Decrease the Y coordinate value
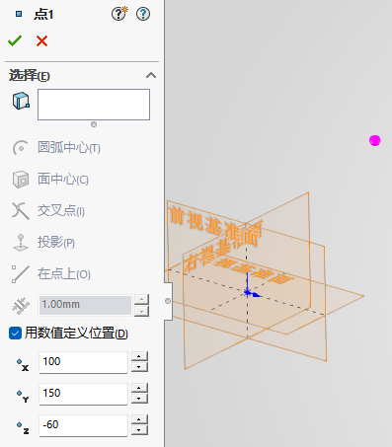The image size is (392, 447). click(139, 399)
